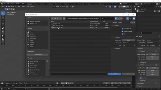Select the Annotate tool

[3, 35]
